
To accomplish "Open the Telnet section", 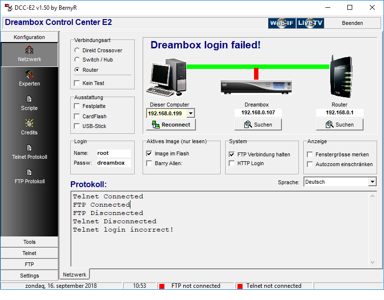I will (29, 253).
